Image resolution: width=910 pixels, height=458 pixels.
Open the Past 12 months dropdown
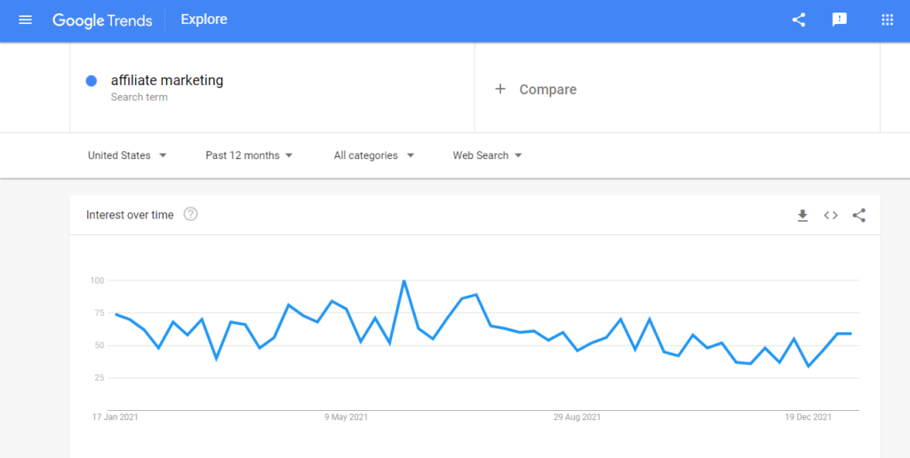249,155
